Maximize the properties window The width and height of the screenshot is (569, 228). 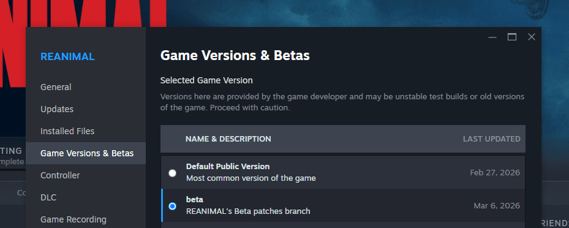(x=512, y=37)
